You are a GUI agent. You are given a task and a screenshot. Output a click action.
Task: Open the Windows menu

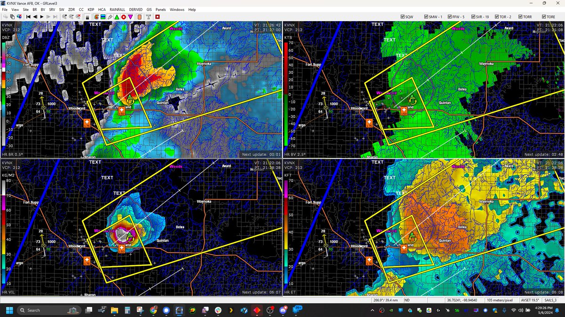177,9
